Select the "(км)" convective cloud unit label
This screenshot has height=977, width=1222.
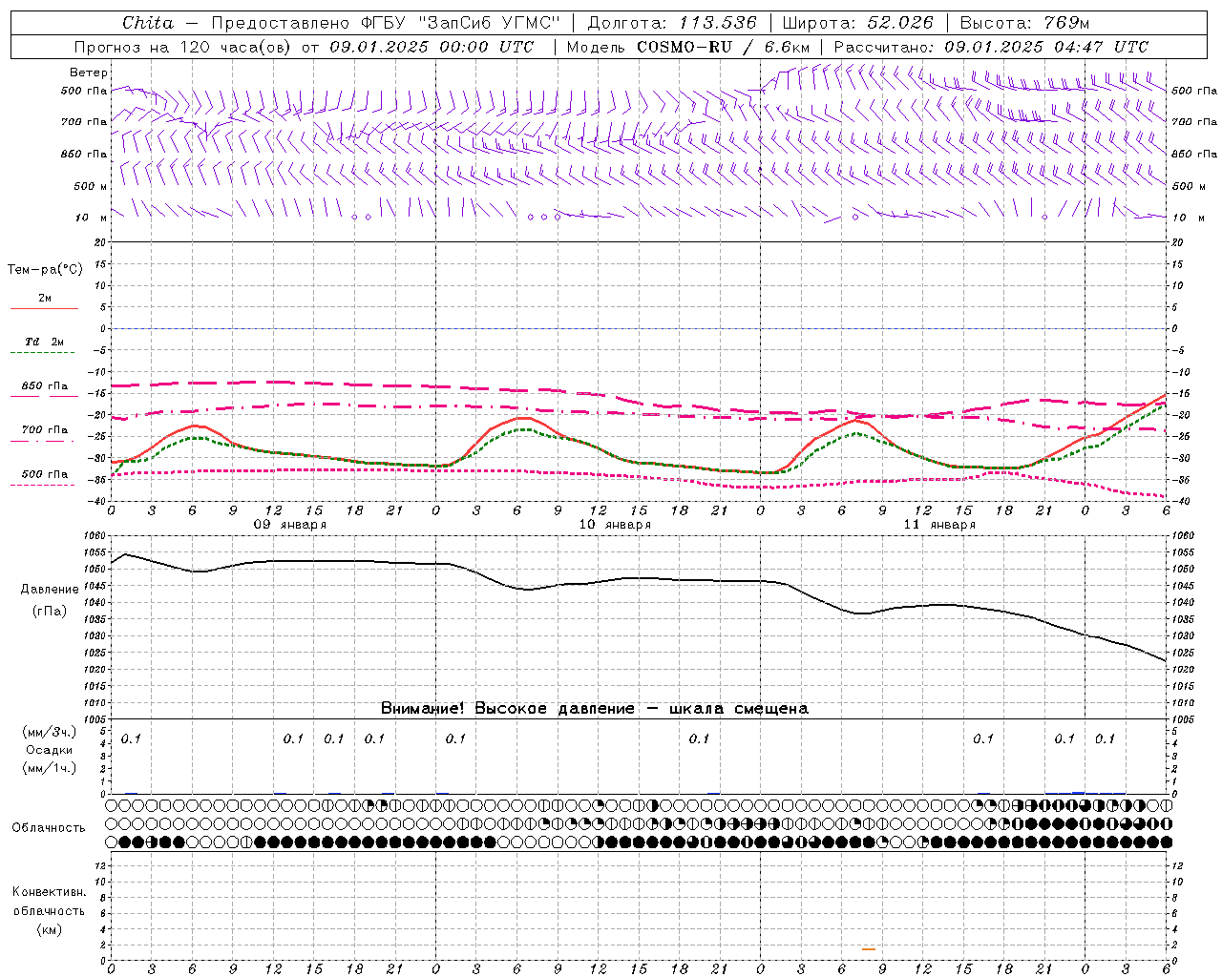pos(49,929)
